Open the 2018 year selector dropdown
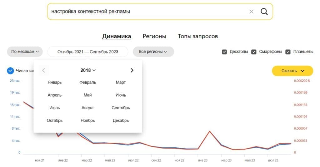Screen dimensions: 320x167 pyautogui.click(x=88, y=70)
